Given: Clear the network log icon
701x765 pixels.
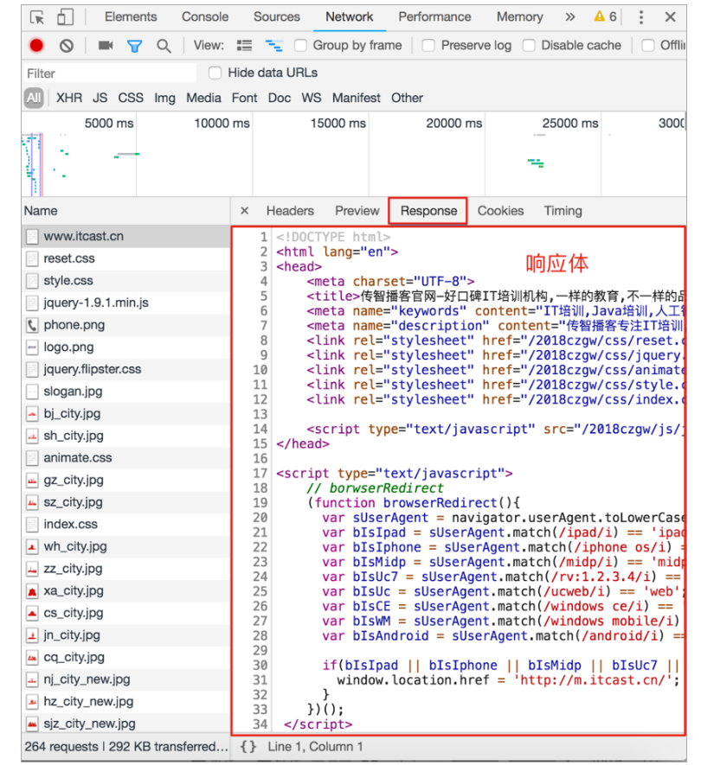Looking at the screenshot, I should 67,46.
